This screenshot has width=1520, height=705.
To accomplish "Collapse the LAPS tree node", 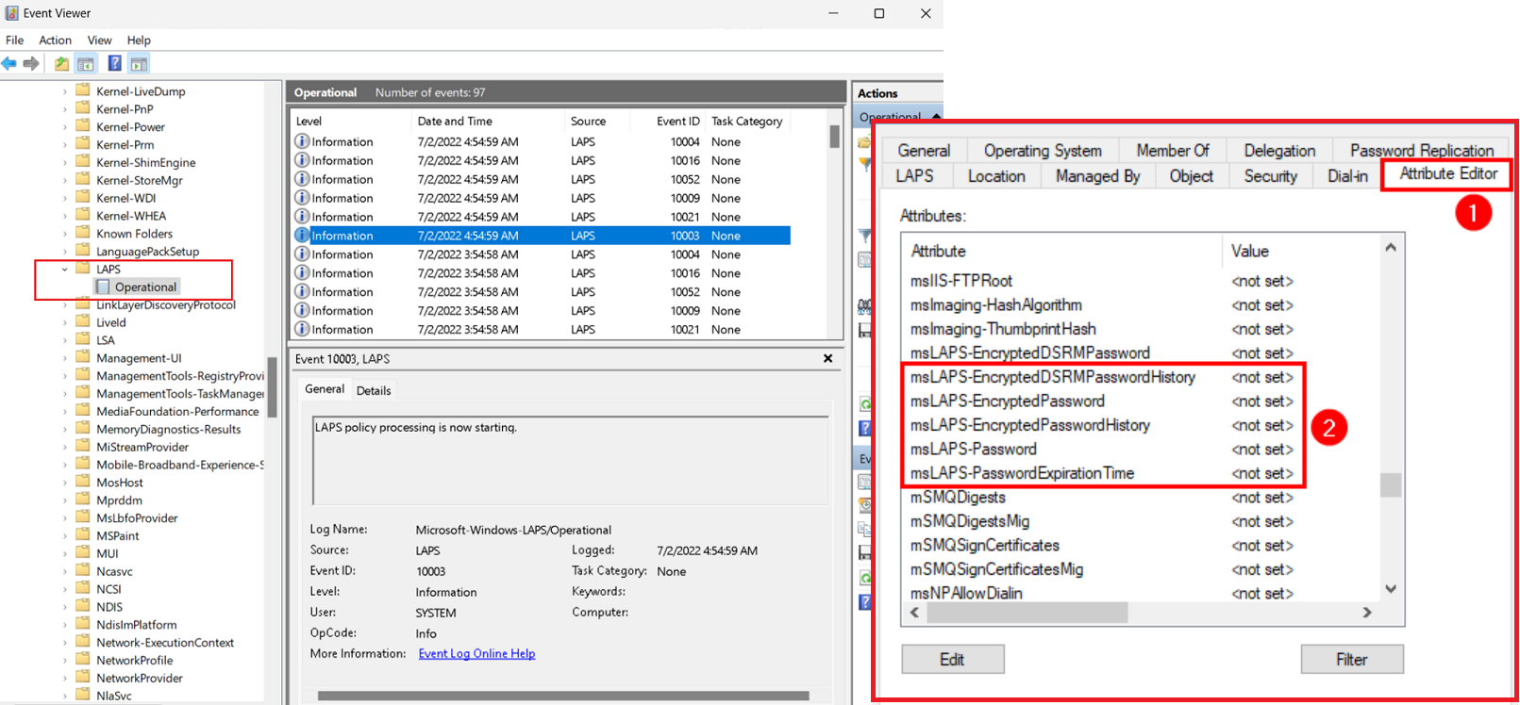I will click(65, 270).
